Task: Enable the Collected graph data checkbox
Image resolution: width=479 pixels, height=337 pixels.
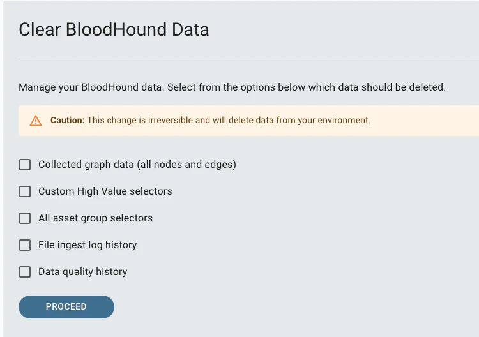Action: click(x=25, y=165)
